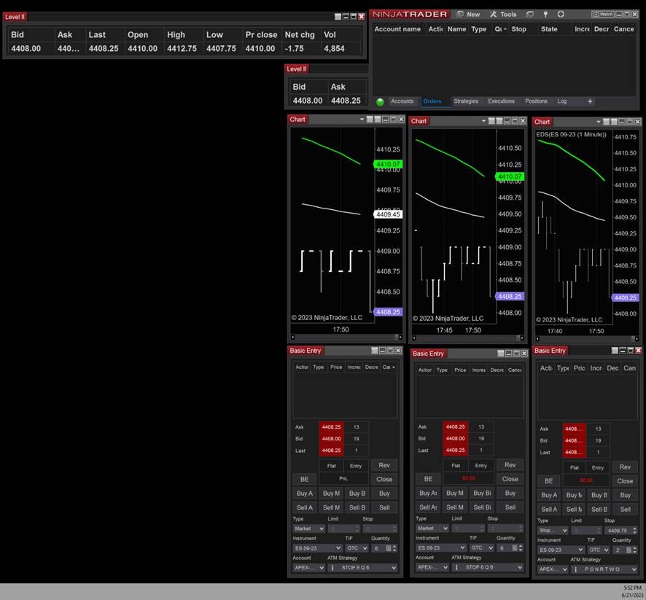
Task: Click second link square in left Chart title
Action: (x=378, y=120)
